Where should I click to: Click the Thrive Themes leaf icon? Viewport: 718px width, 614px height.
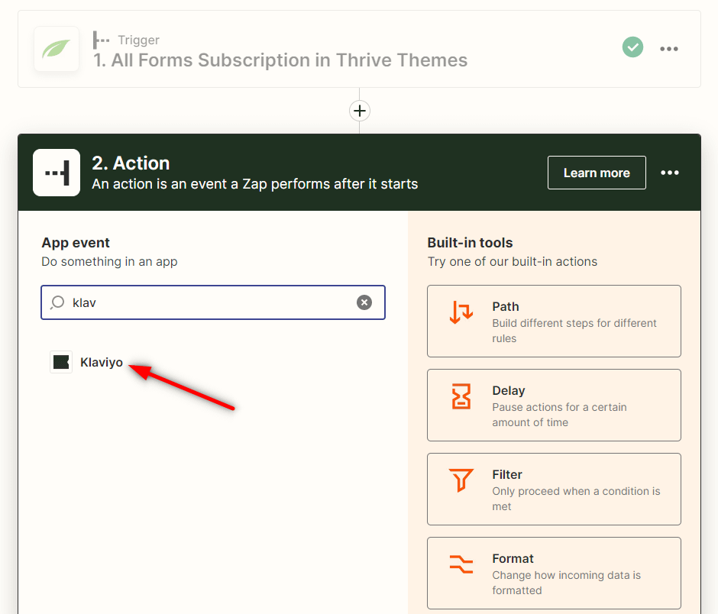point(57,49)
